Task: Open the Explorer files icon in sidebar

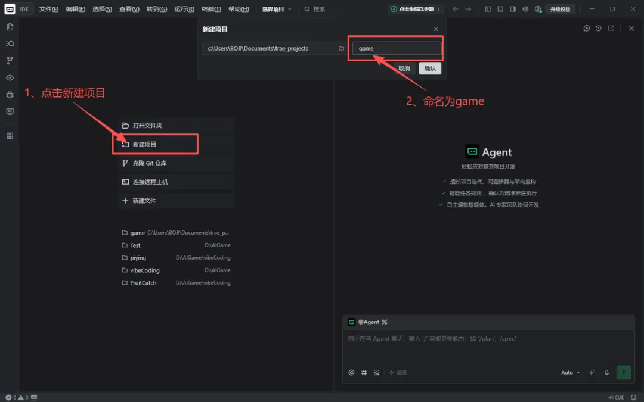Action: [x=10, y=27]
